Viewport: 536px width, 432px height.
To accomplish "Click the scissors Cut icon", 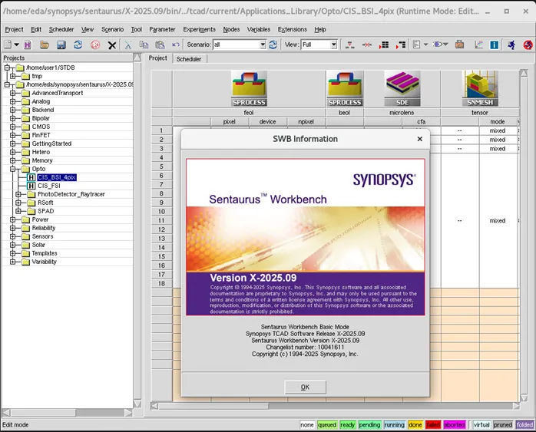I will (127, 45).
